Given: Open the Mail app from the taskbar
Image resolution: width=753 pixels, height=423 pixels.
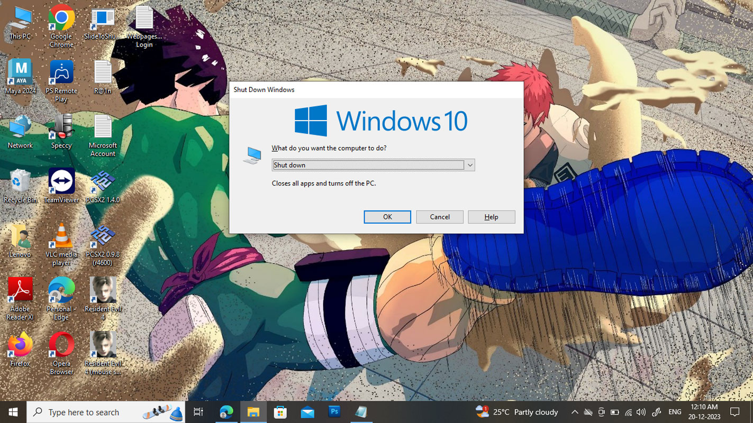Looking at the screenshot, I should [307, 412].
